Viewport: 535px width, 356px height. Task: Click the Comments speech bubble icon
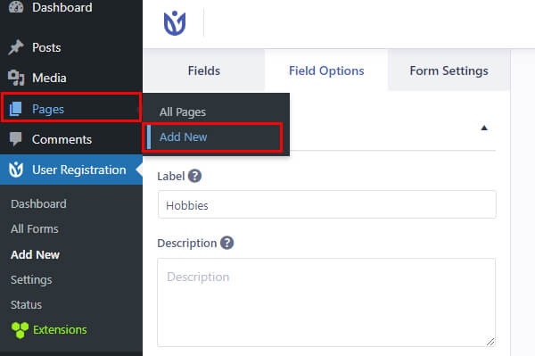pyautogui.click(x=15, y=139)
